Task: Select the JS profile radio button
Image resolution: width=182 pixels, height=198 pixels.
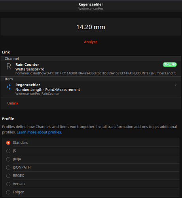Action: point(8,151)
